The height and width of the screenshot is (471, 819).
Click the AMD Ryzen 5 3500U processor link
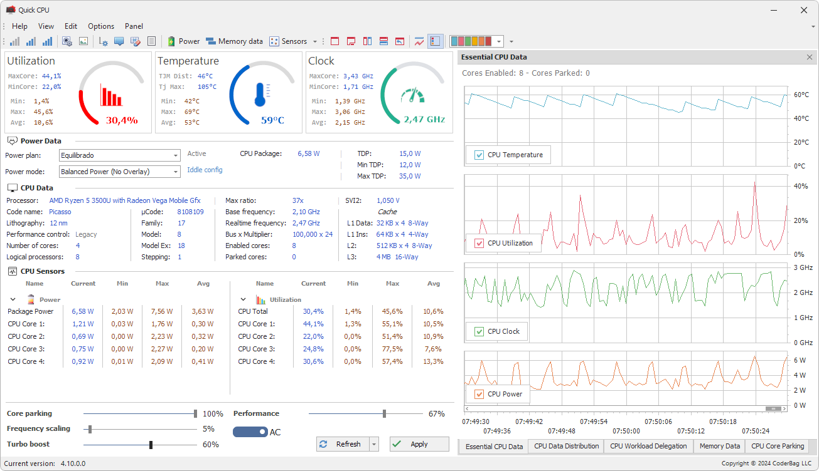coord(125,200)
